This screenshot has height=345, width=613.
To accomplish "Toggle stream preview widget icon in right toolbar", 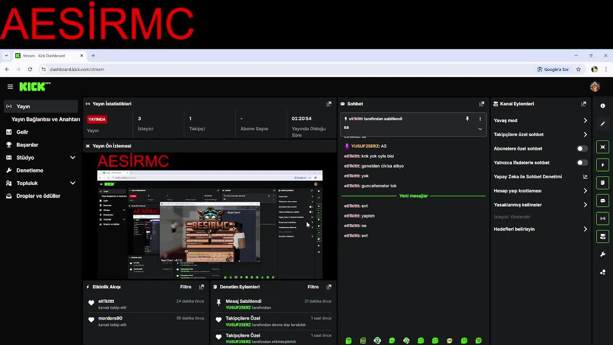I will pos(602,147).
